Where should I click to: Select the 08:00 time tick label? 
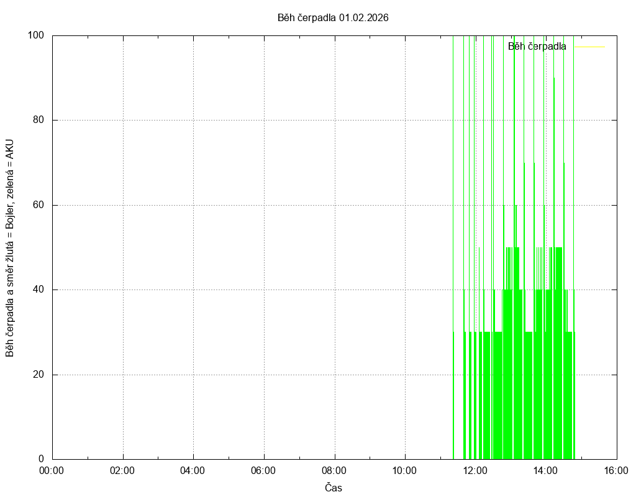[334, 470]
